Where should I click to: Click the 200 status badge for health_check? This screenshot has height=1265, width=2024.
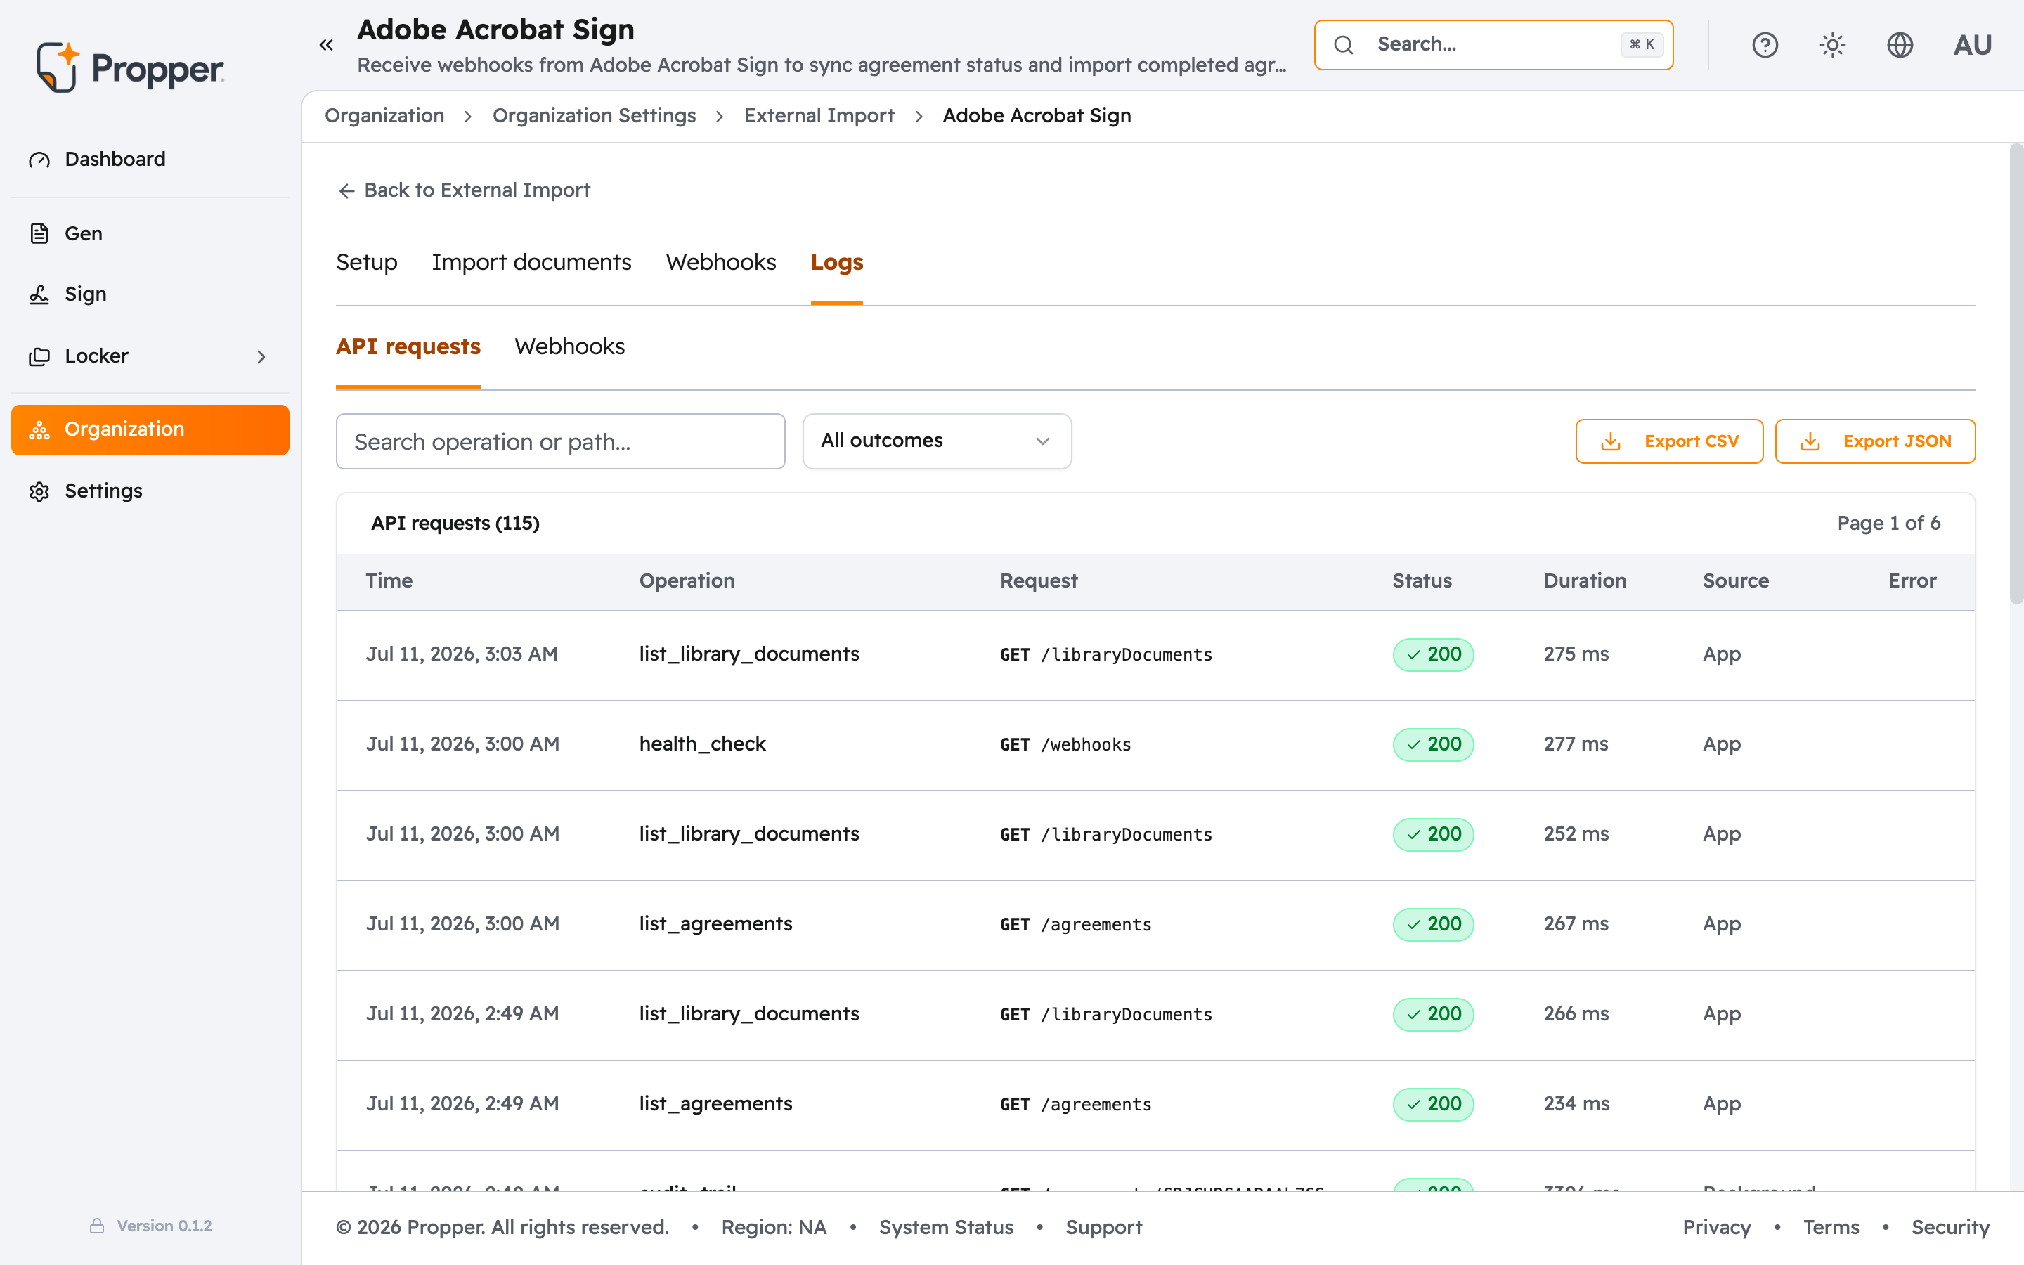pyautogui.click(x=1434, y=745)
